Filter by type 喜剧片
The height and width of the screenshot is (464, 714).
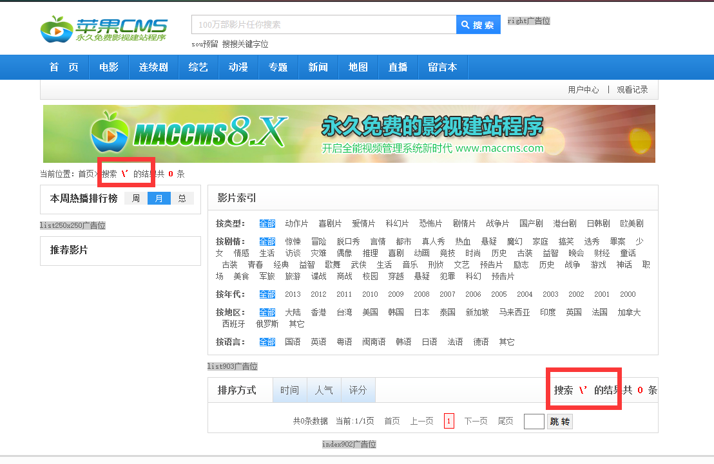330,223
